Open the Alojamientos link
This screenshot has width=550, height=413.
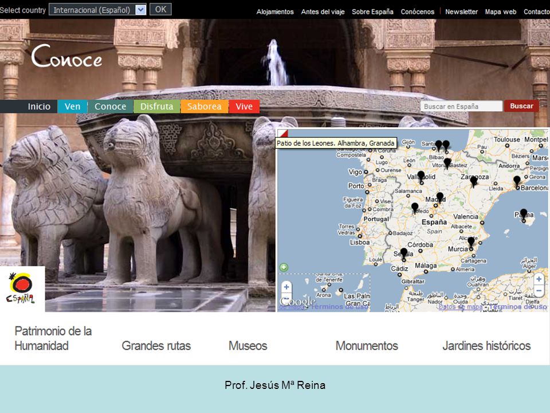tap(275, 11)
